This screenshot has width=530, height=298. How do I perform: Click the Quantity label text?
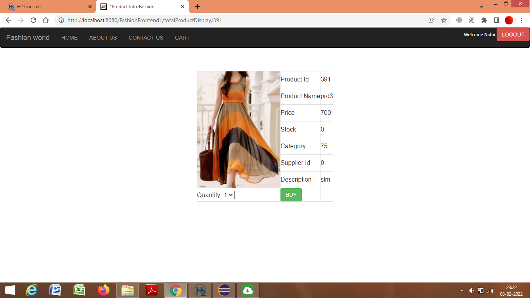pyautogui.click(x=209, y=195)
